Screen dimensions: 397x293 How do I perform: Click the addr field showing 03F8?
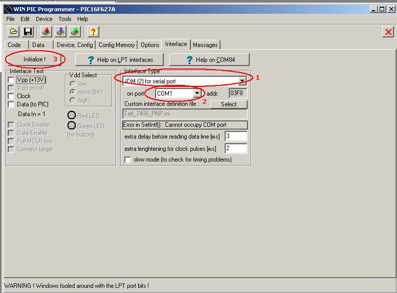pyautogui.click(x=238, y=93)
